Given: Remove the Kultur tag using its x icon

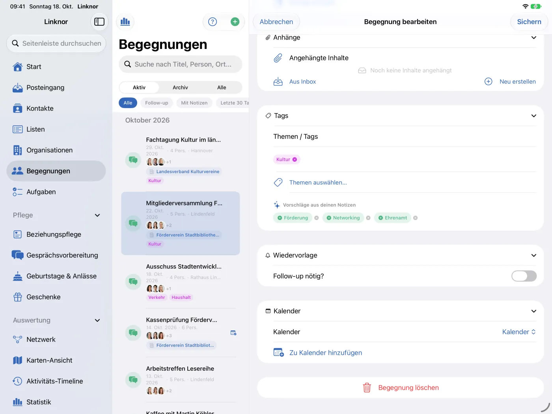Looking at the screenshot, I should coord(295,159).
